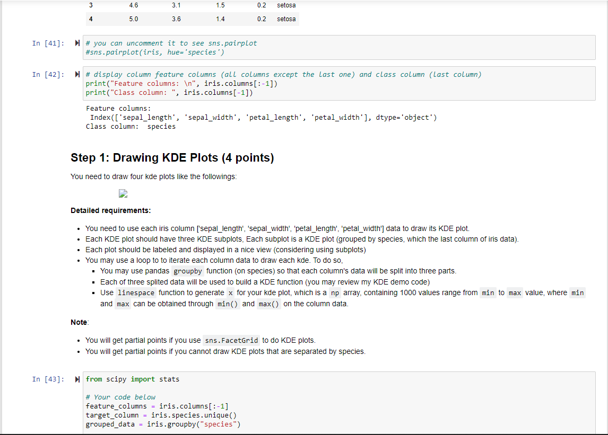
Task: Click the '# Your code below' comment
Action: pos(120,397)
